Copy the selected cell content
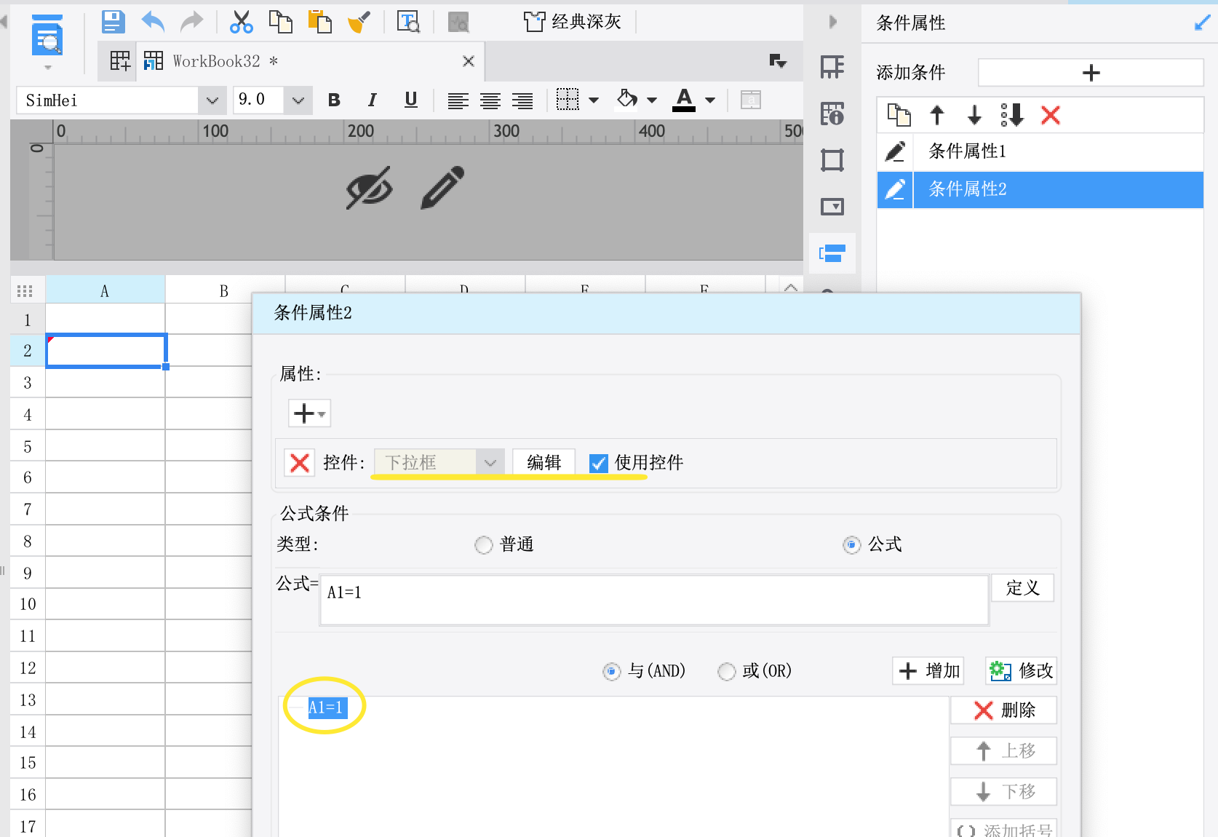Viewport: 1218px width, 837px height. [x=280, y=22]
